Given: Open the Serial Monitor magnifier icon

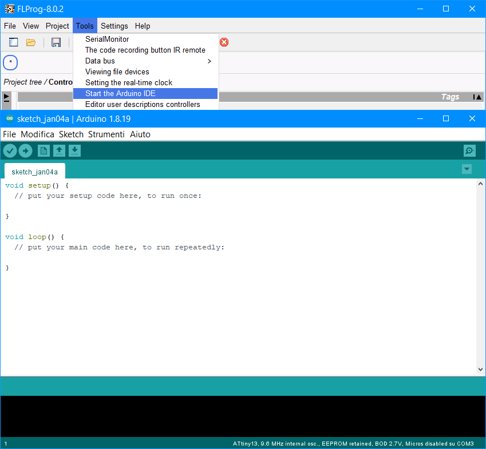Looking at the screenshot, I should [469, 150].
